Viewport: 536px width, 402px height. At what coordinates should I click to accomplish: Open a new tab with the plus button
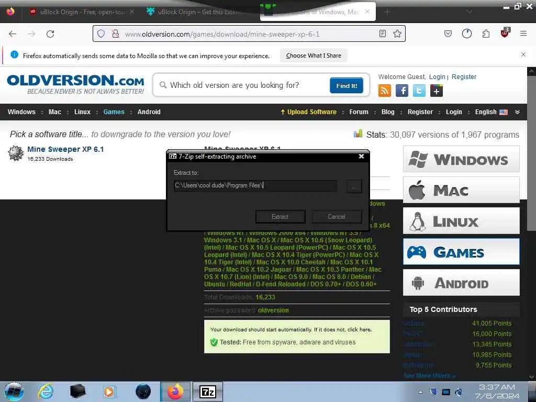[387, 12]
